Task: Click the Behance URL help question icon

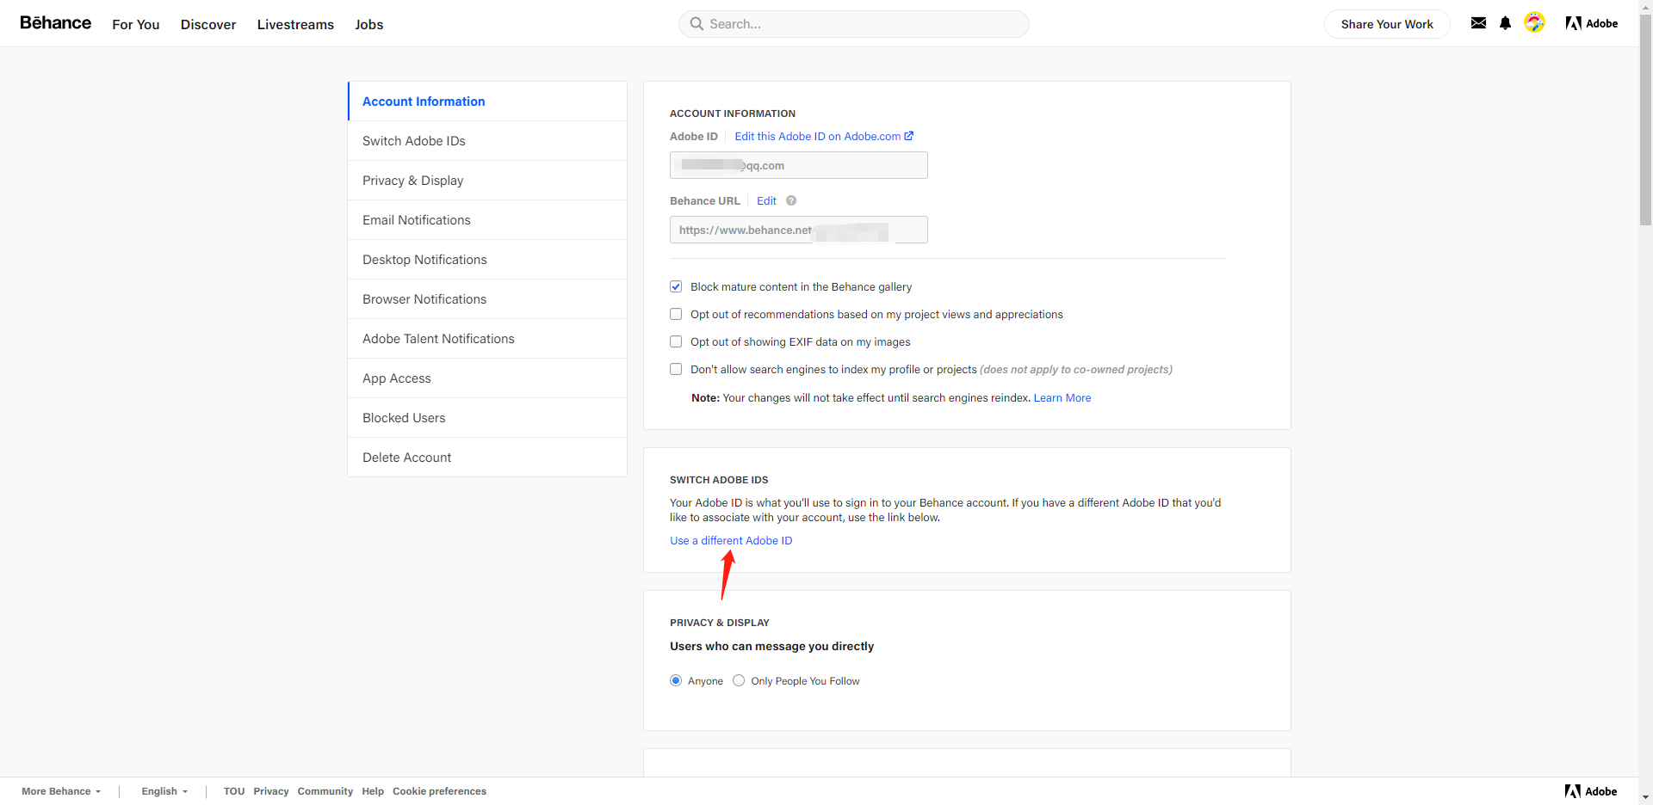Action: tap(791, 200)
